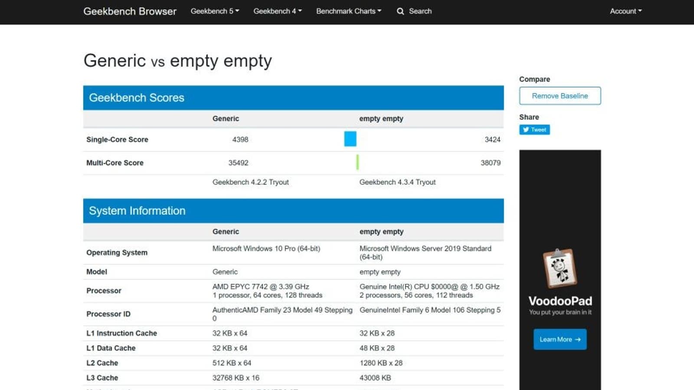This screenshot has height=390, width=694.
Task: Click the search magnifier icon
Action: (x=400, y=11)
